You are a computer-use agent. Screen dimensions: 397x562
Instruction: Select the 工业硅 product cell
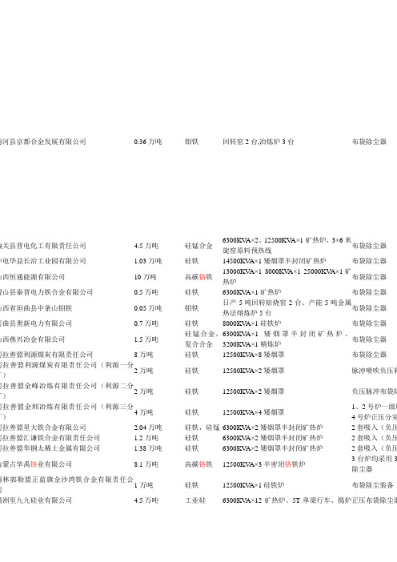tap(195, 500)
